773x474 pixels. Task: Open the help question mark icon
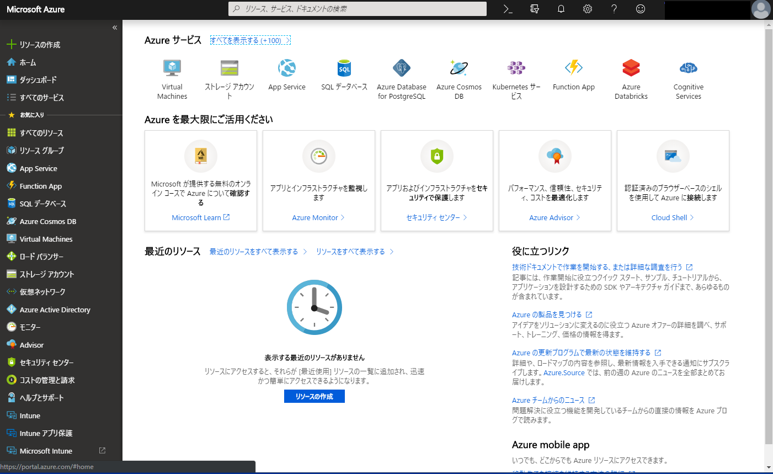pos(614,9)
